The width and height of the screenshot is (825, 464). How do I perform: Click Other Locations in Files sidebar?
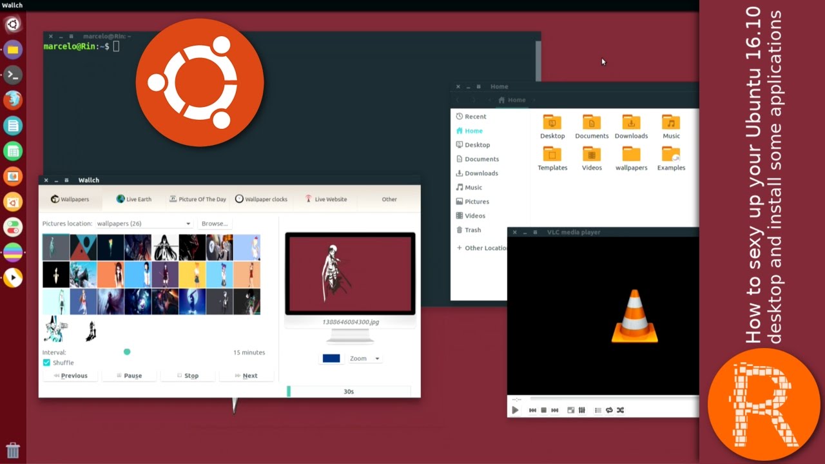coord(481,248)
